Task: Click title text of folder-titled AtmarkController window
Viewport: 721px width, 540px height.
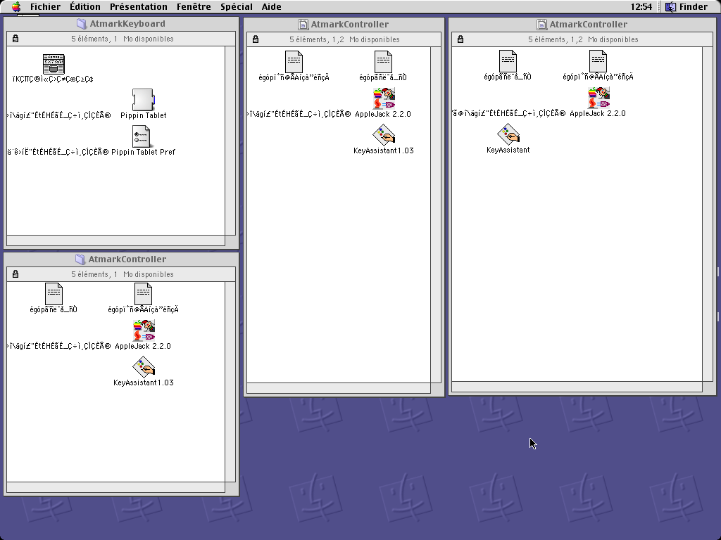Action: click(x=127, y=259)
